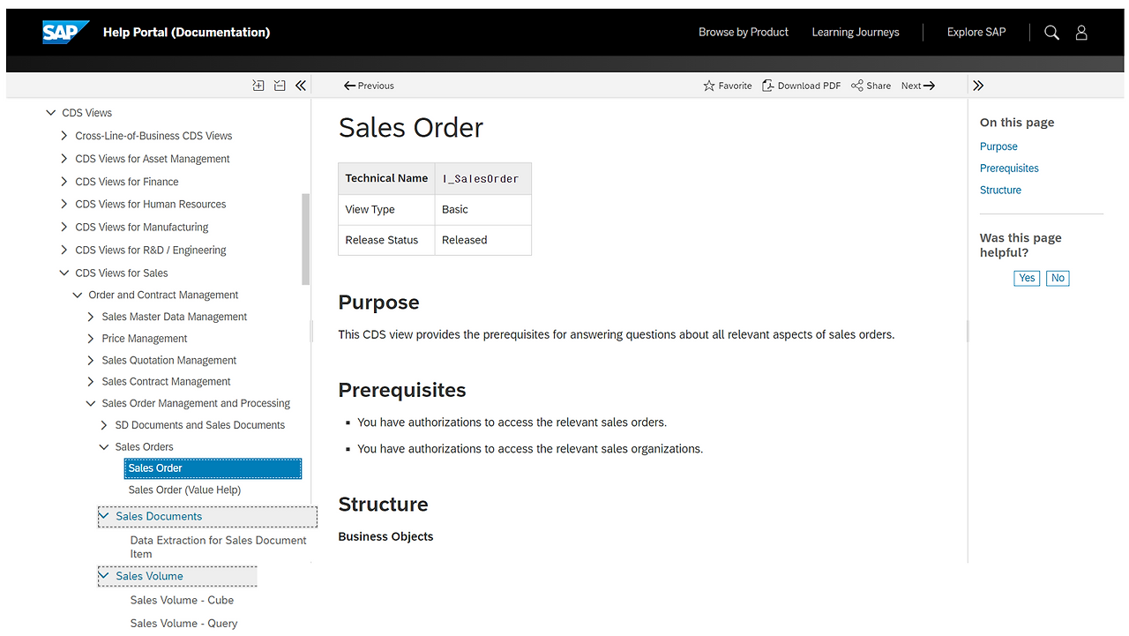
Task: Expand Sales Master Data Management
Action: (x=91, y=317)
